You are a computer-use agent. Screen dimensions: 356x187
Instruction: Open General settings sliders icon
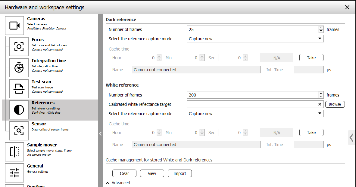click(14, 173)
